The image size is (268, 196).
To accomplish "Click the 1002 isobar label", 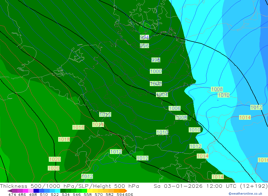I will point(156,84).
